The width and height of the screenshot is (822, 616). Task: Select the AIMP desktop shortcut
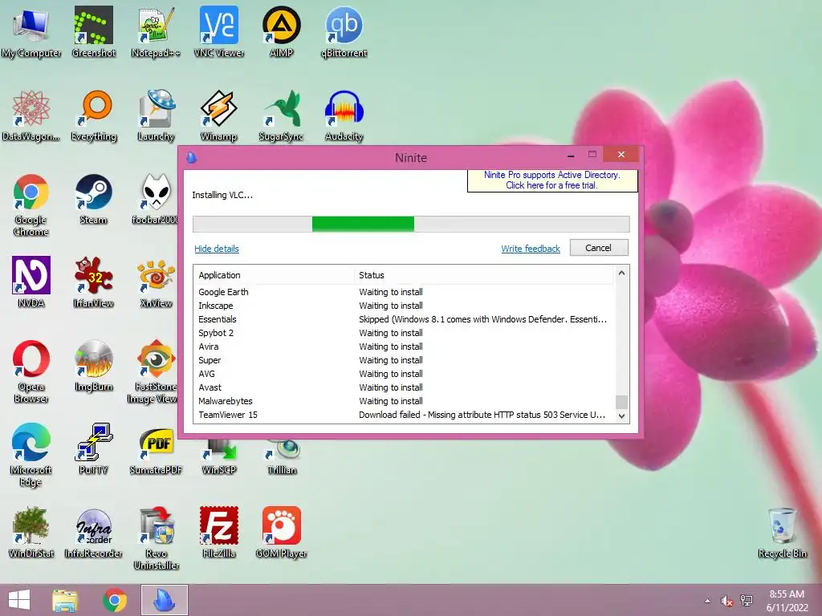[282, 31]
